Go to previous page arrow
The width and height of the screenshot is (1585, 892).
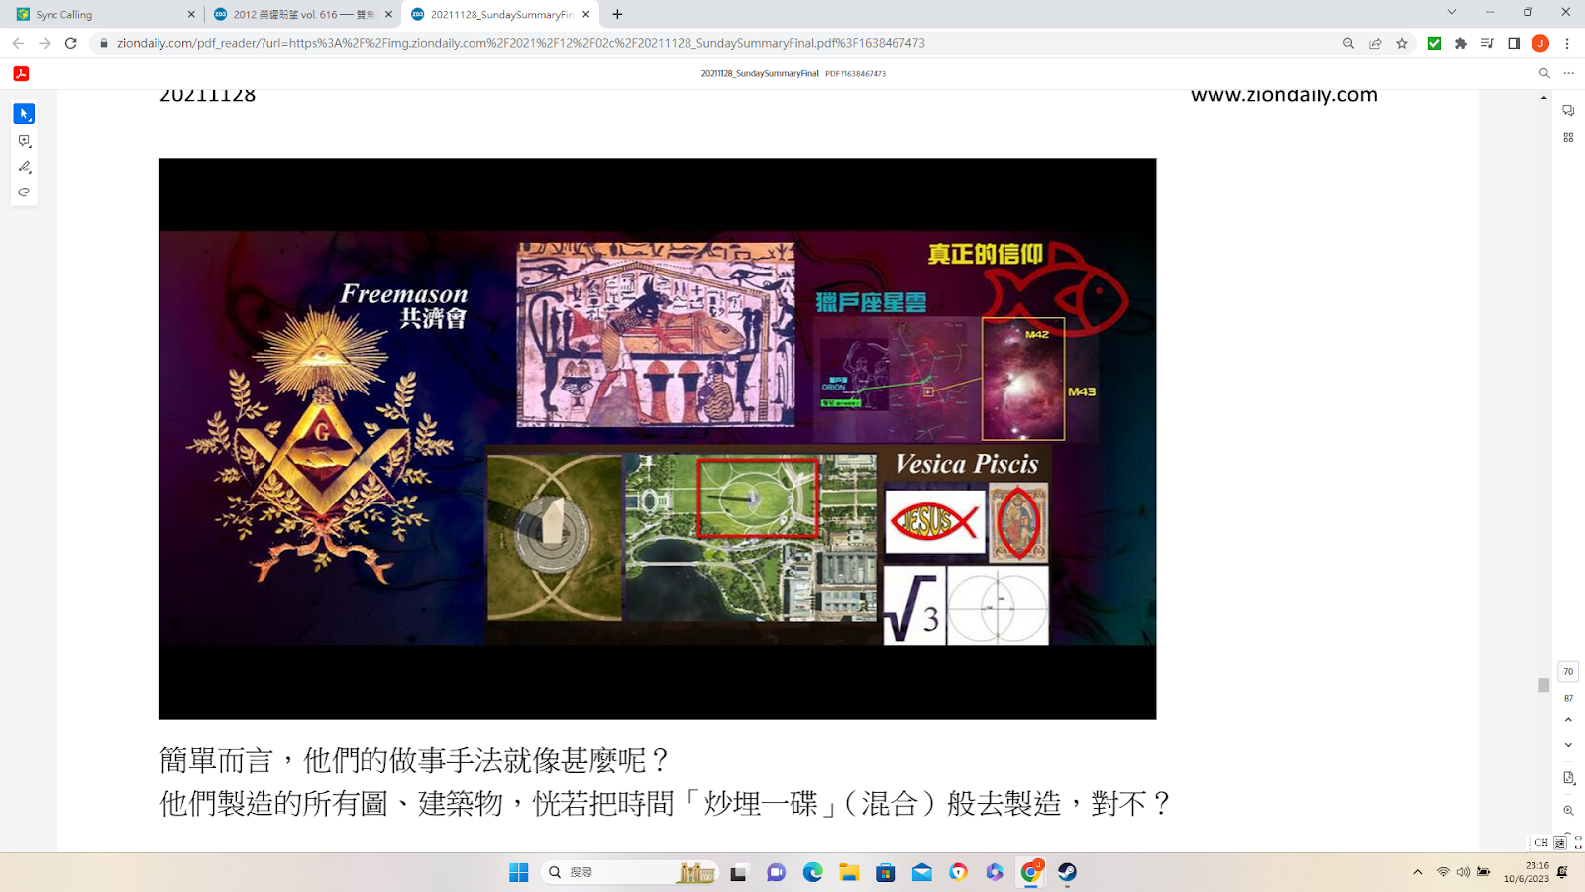[1568, 720]
